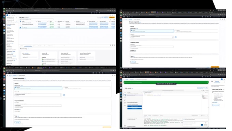Click the Start tutorial button in Lambda panel

[216, 105]
